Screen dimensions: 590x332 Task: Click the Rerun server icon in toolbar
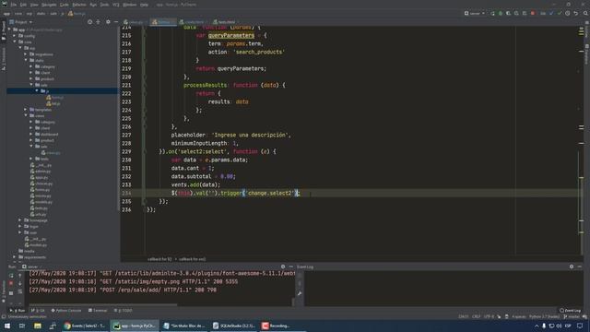pyautogui.click(x=492, y=13)
